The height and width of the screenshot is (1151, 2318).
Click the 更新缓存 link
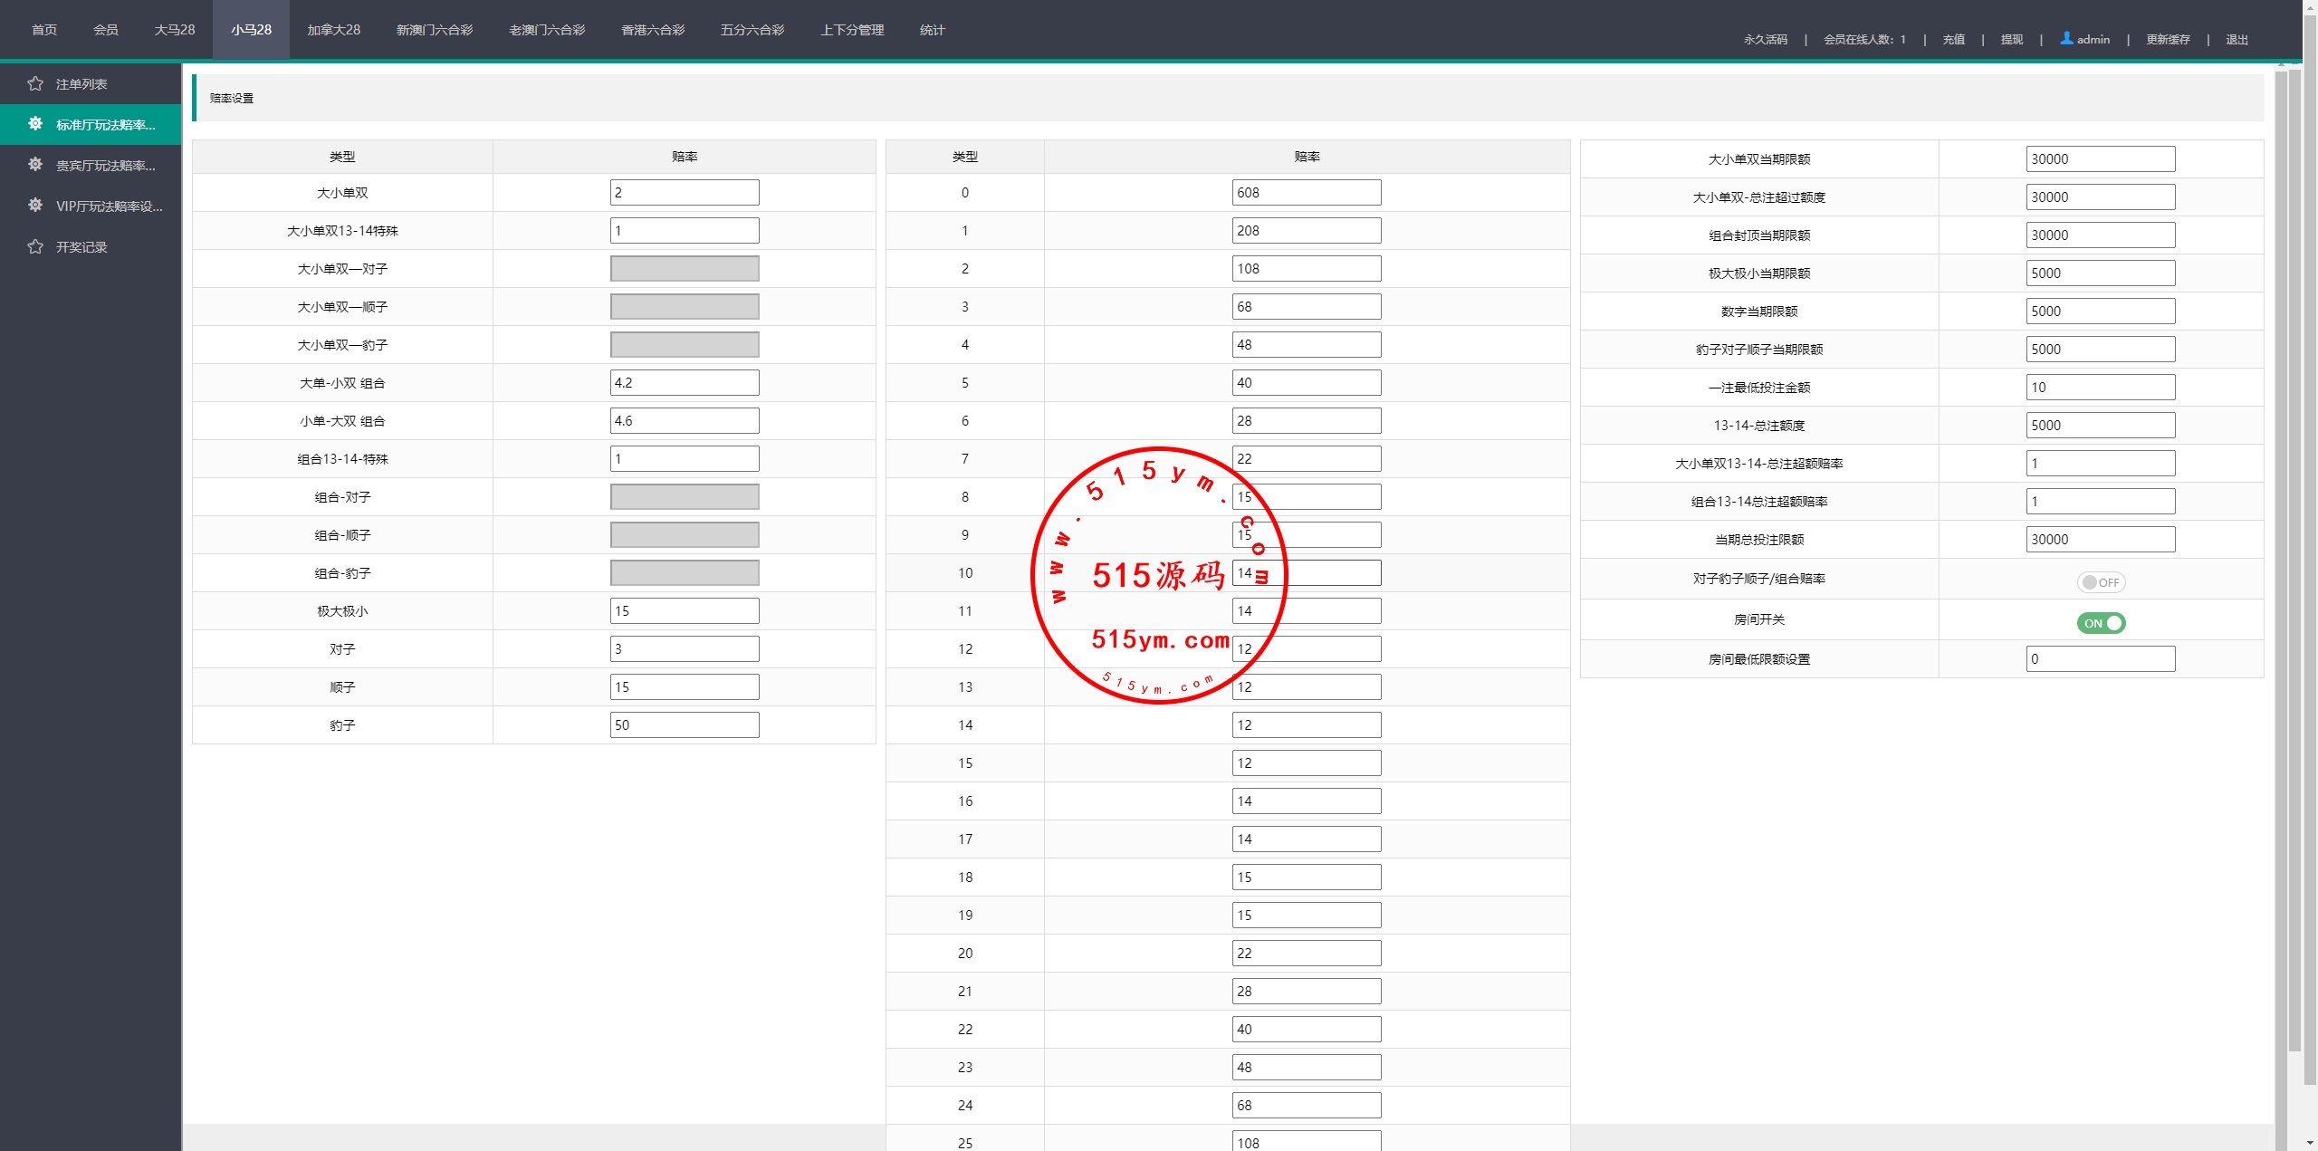point(2168,39)
